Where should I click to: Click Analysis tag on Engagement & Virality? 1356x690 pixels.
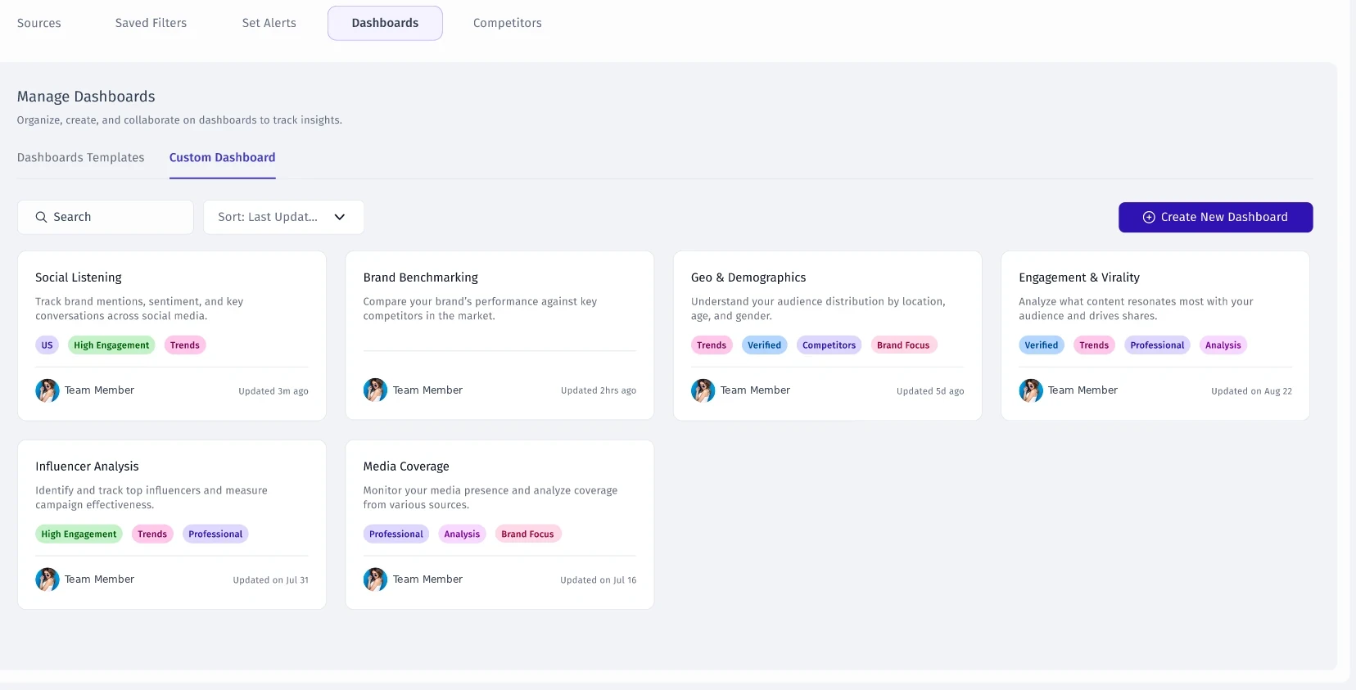click(x=1223, y=345)
